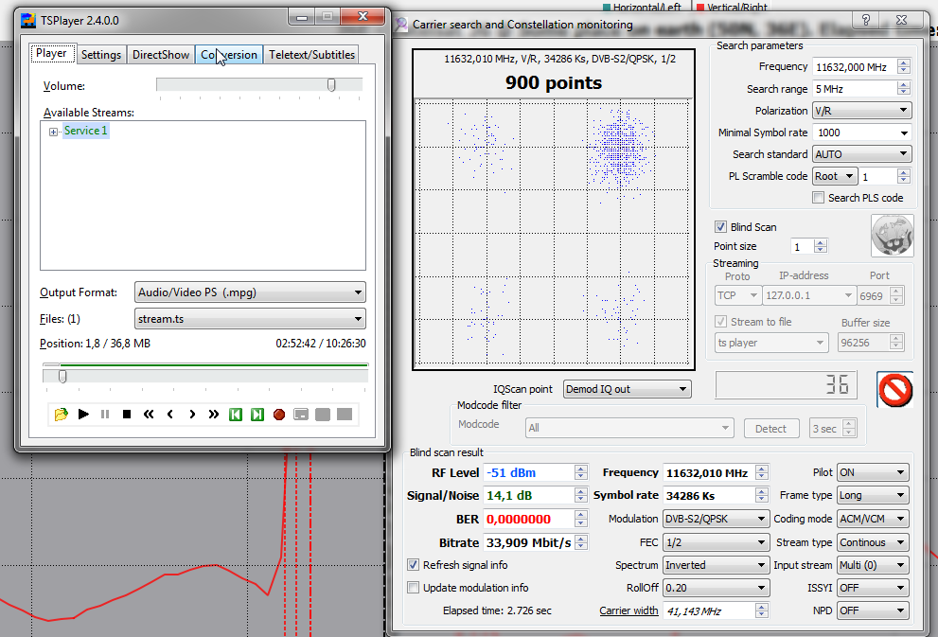Switch to the Settings tab
The height and width of the screenshot is (637, 938).
click(x=101, y=55)
